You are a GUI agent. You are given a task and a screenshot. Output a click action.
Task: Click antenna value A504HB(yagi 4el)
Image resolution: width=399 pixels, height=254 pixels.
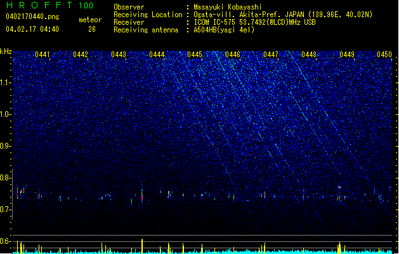pyautogui.click(x=224, y=30)
